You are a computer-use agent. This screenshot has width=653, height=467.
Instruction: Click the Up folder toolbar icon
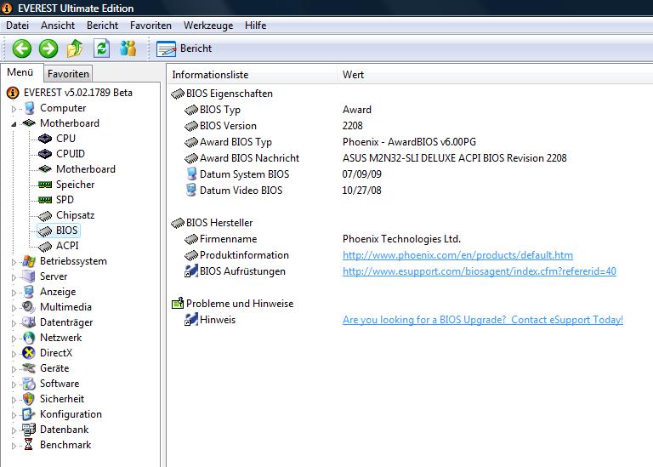(75, 48)
